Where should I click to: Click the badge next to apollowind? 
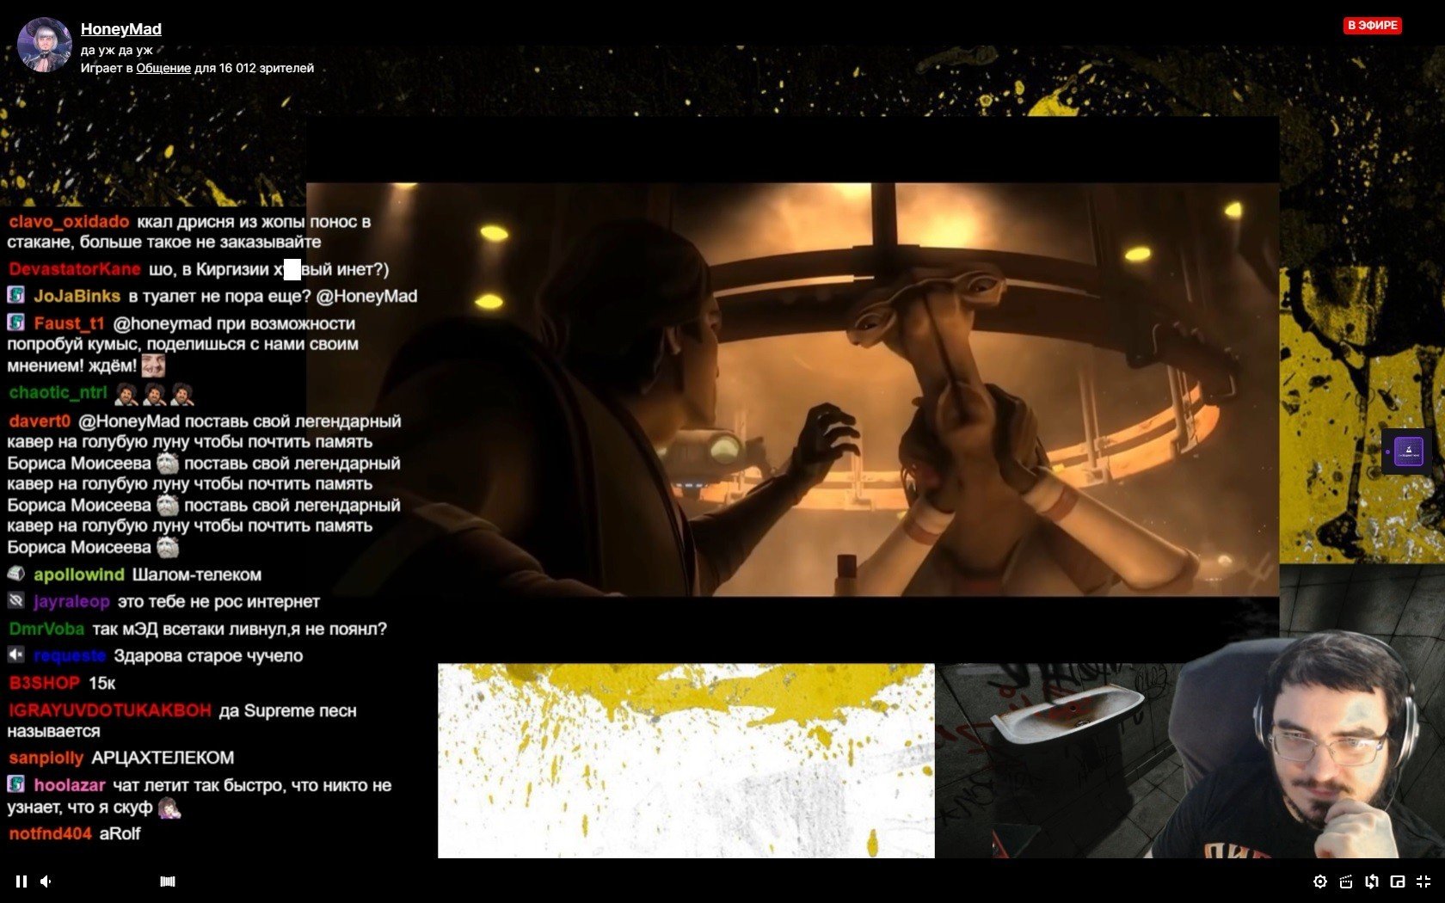[16, 574]
